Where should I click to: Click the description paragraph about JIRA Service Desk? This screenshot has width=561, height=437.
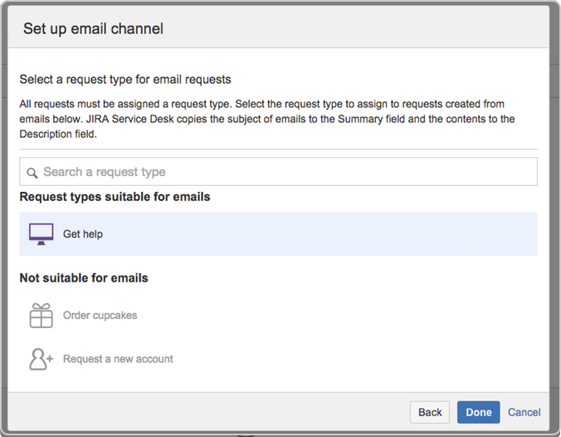point(267,119)
